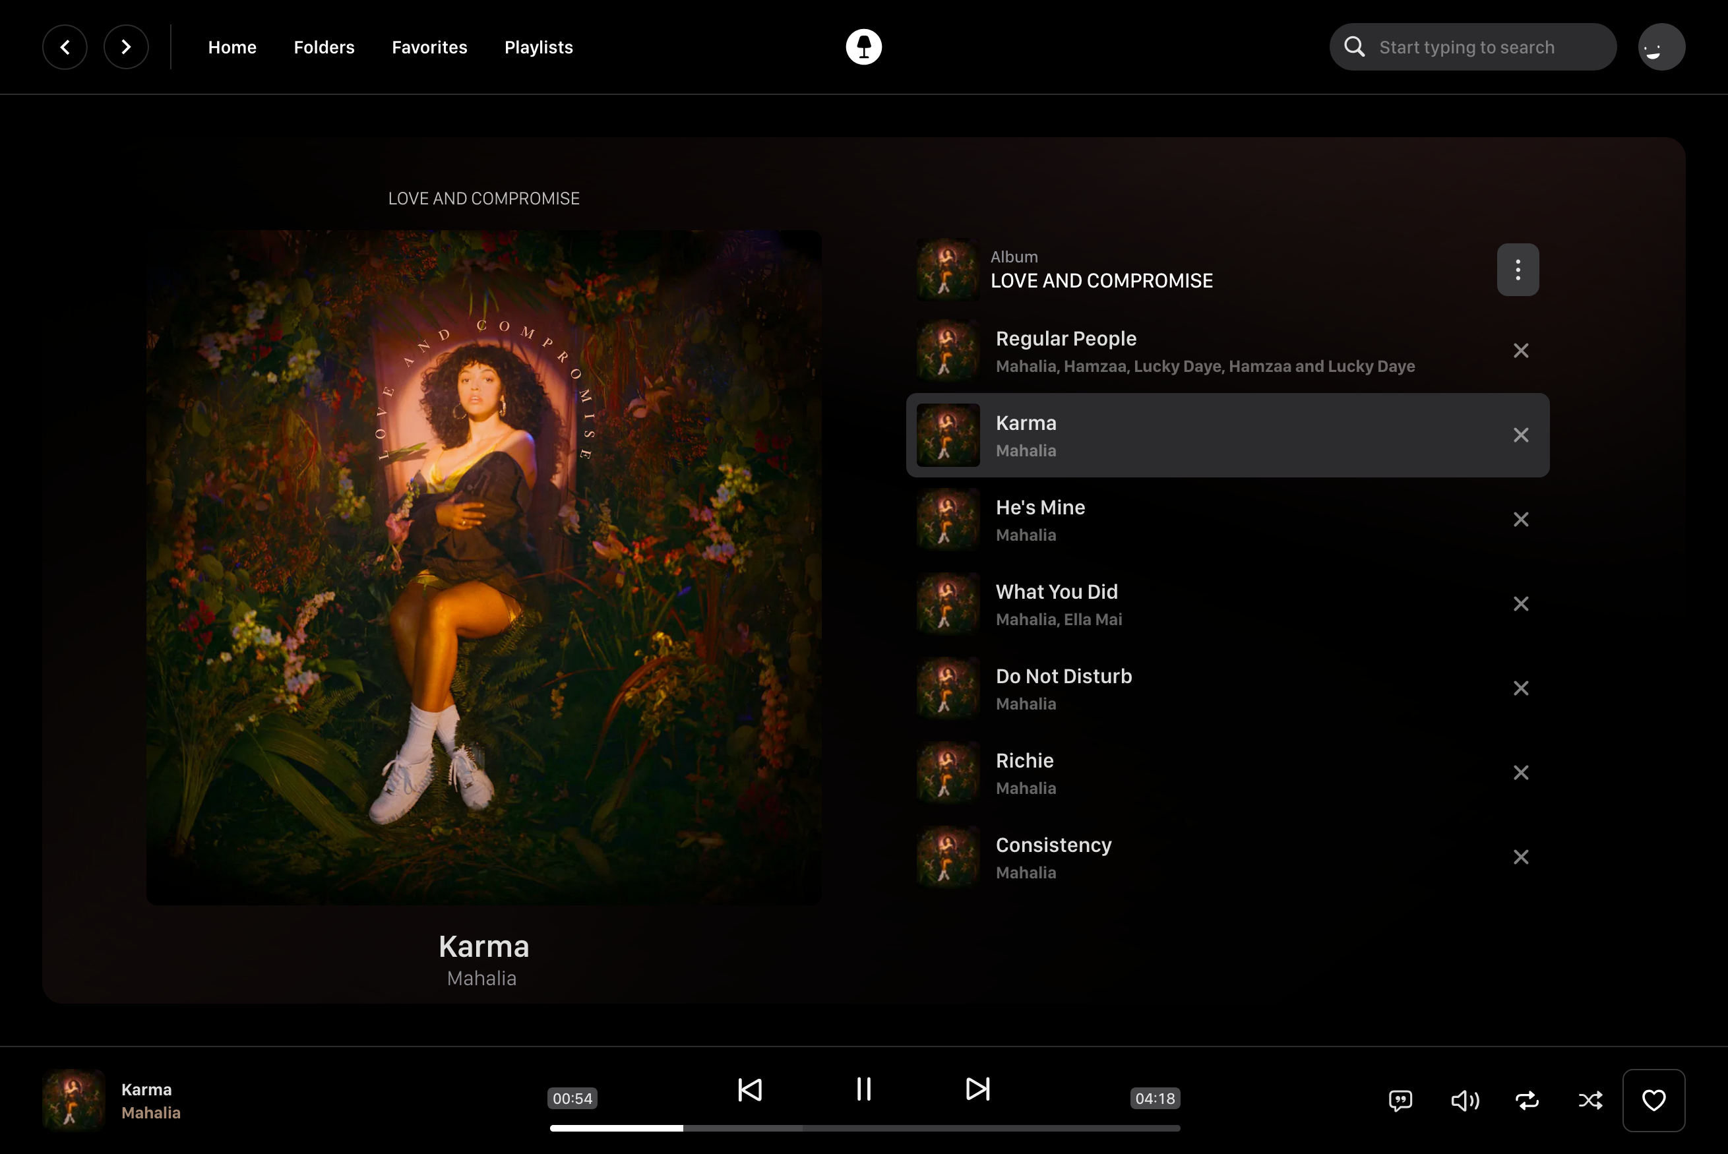Click the album header thumbnail
Screen dimensions: 1728x1154
(x=948, y=269)
